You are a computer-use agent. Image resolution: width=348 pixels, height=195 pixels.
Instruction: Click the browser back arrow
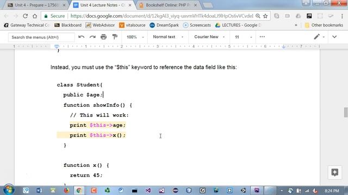click(7, 16)
